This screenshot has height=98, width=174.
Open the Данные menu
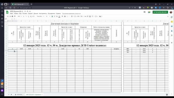(x=36, y=13)
